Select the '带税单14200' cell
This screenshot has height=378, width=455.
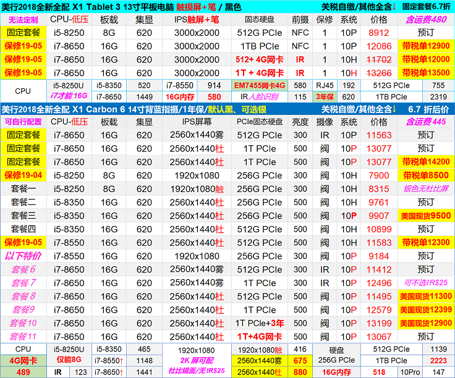click(426, 162)
